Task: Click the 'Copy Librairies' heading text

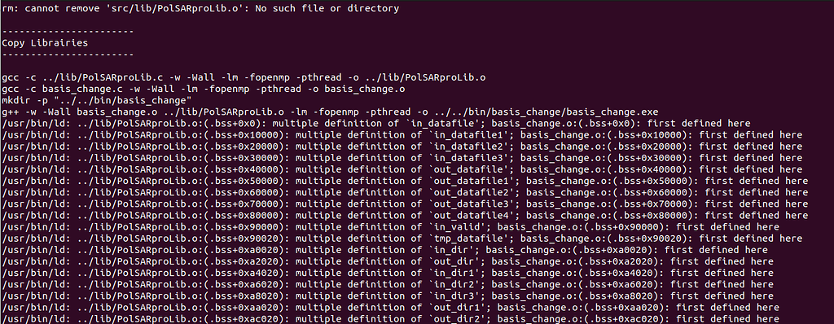Action: coord(46,43)
